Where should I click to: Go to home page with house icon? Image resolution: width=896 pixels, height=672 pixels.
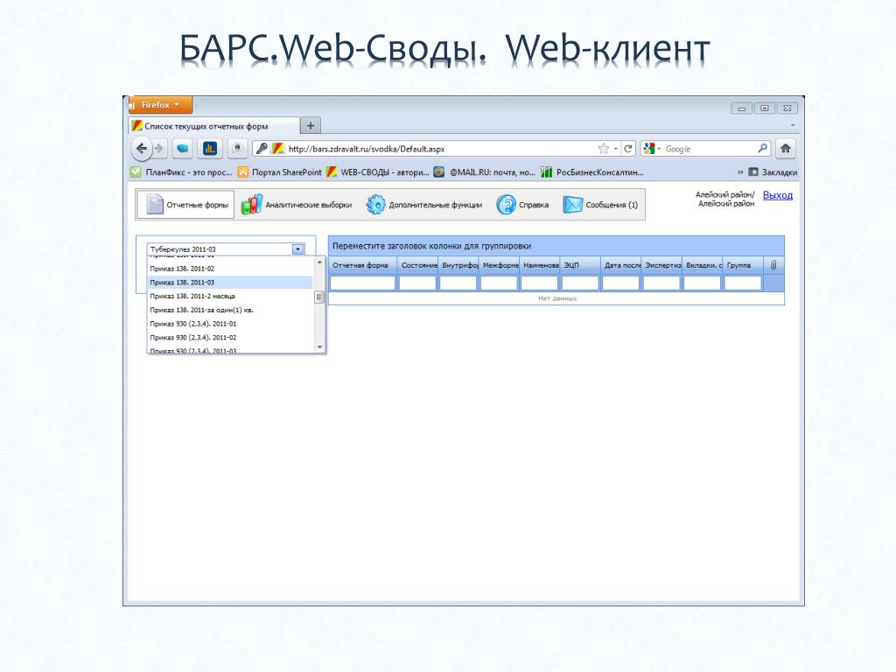786,149
